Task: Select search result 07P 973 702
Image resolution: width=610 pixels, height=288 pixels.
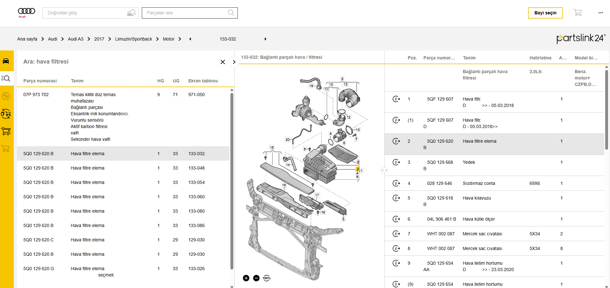Action: pyautogui.click(x=123, y=117)
